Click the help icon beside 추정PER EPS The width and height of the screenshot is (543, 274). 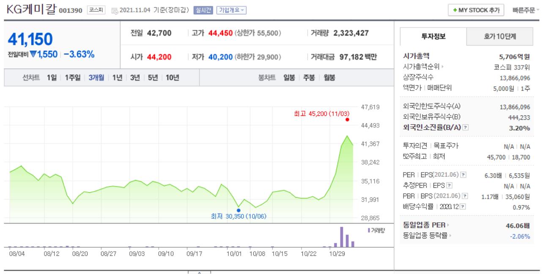click(450, 186)
